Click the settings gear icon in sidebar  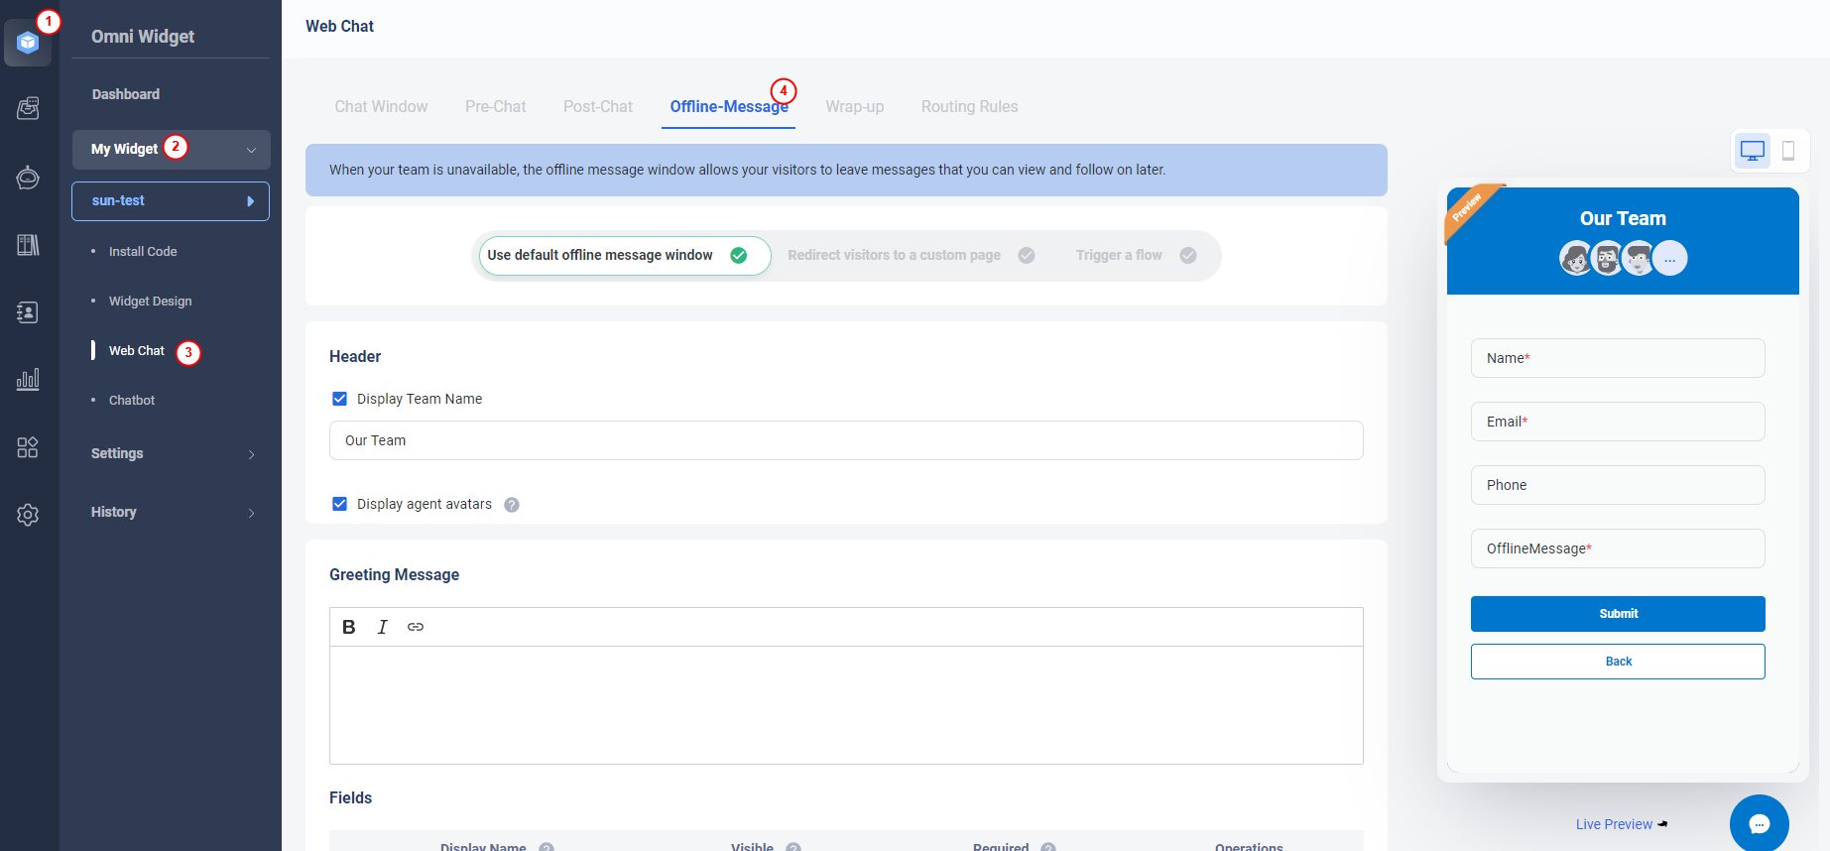28,515
